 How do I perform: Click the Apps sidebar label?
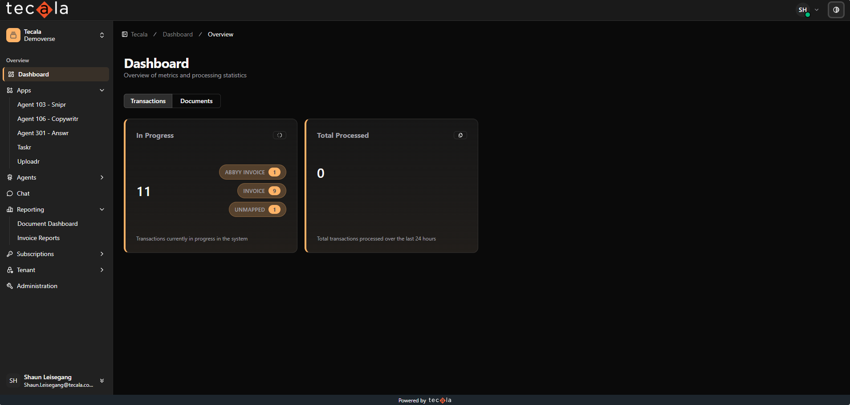[x=24, y=90]
